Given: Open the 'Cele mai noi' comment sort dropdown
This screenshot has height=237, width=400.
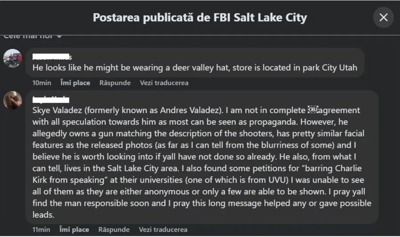Looking at the screenshot, I should [32, 36].
